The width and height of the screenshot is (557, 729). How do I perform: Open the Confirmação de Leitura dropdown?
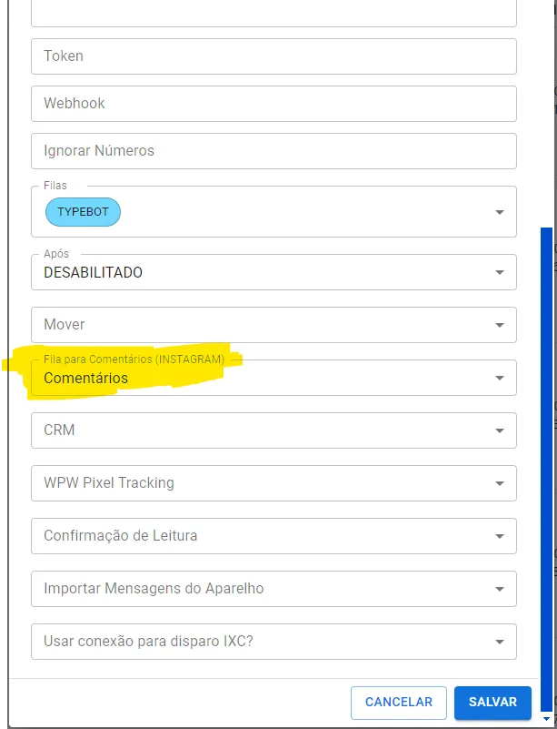[x=274, y=535]
